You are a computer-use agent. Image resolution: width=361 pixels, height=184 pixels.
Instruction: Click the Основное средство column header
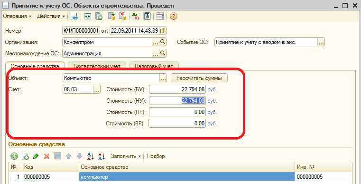pos(187,167)
